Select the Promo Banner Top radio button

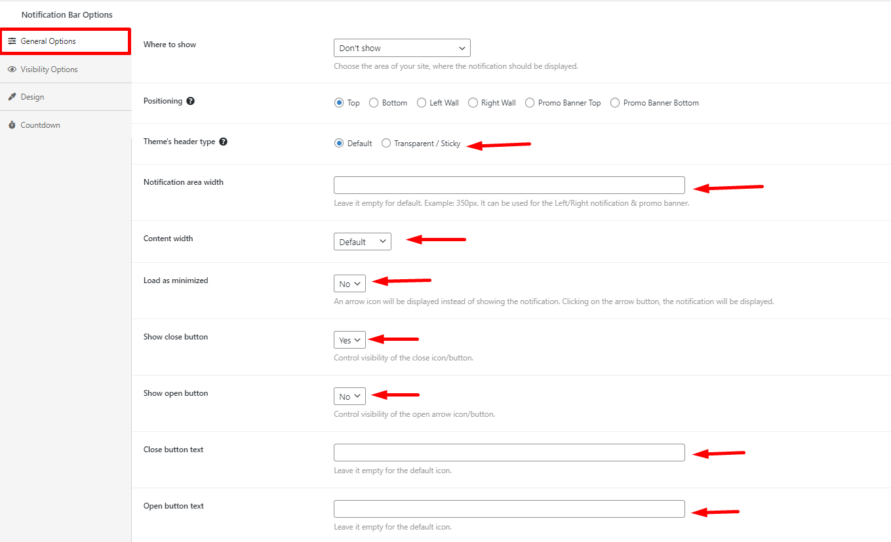click(x=530, y=103)
